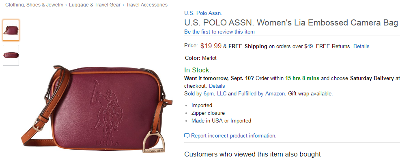Screen dimensions: 400x167
Task: Click the report speech bubble icon
Action: coord(187,136)
